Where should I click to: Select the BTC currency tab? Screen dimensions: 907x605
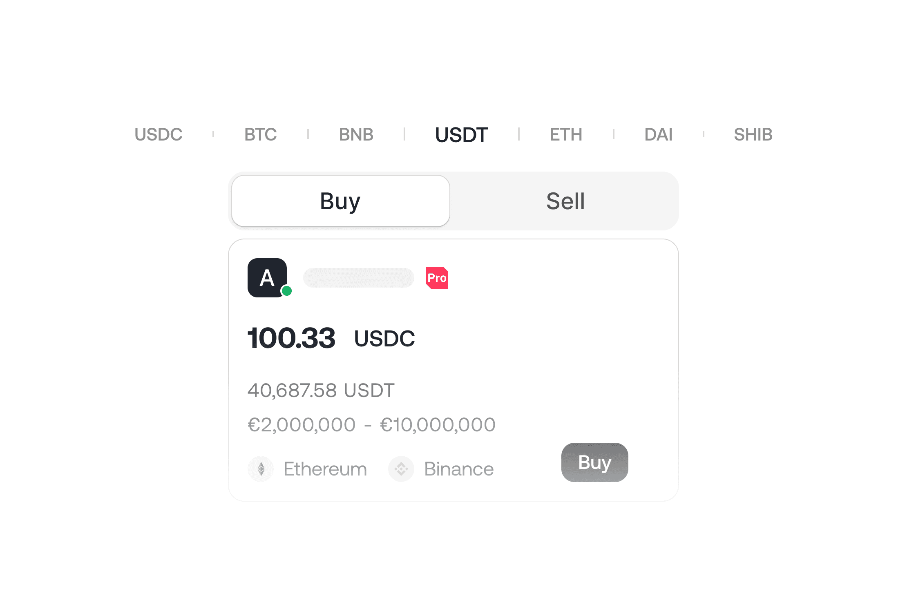pyautogui.click(x=261, y=134)
